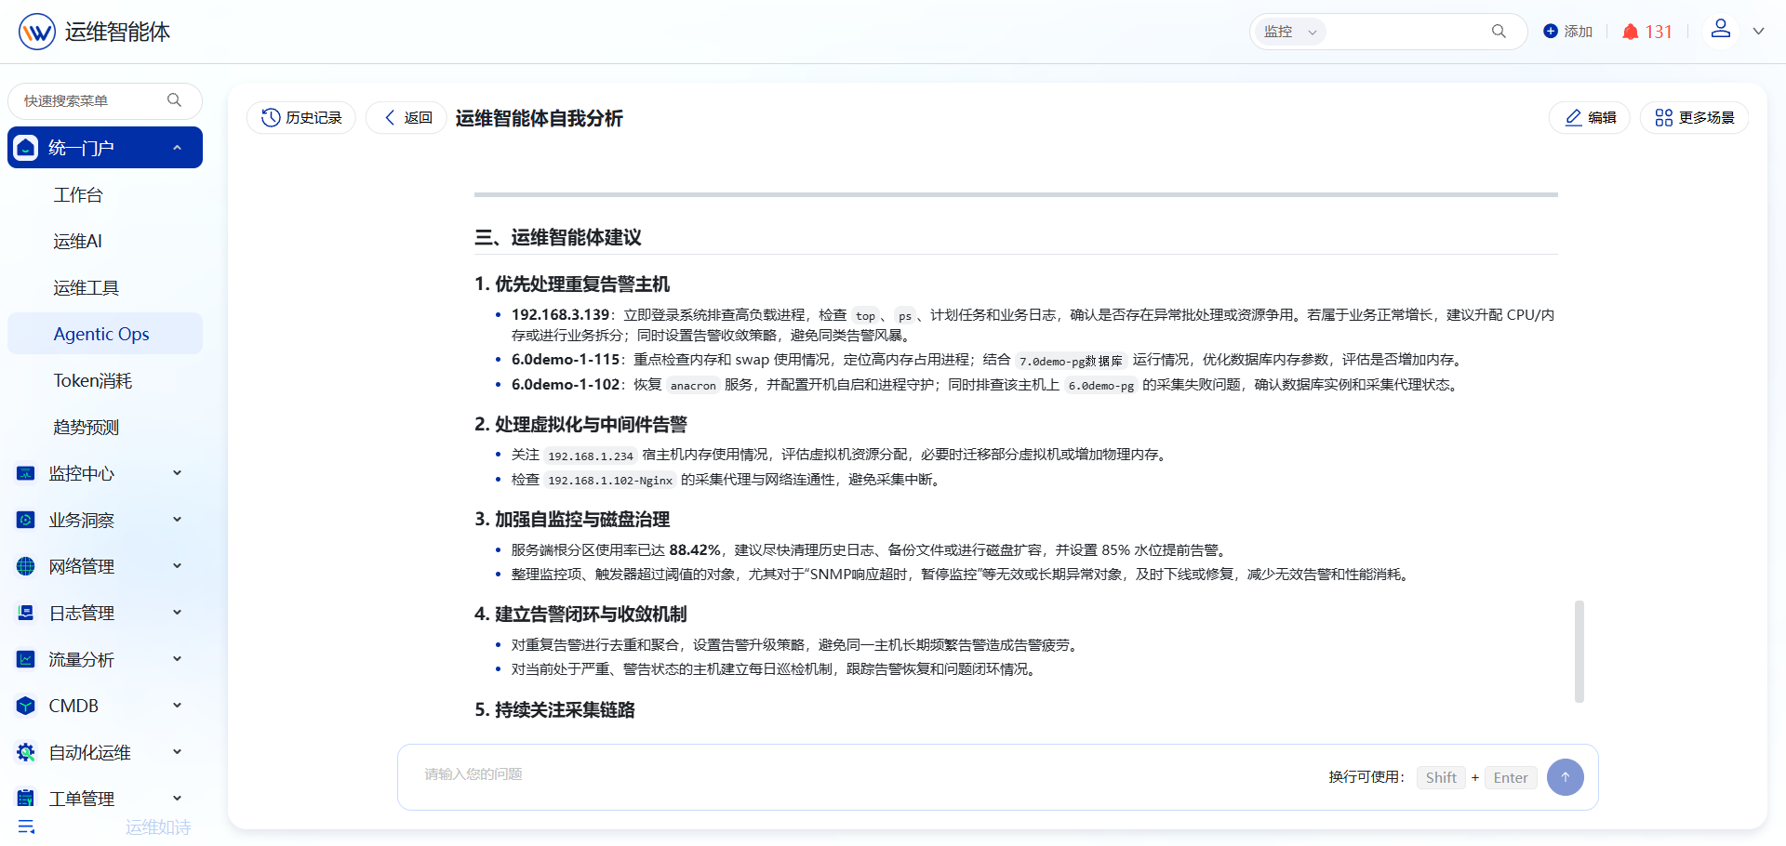Focus the 快速搜索菜单 input field
This screenshot has width=1786, height=846.
(91, 100)
